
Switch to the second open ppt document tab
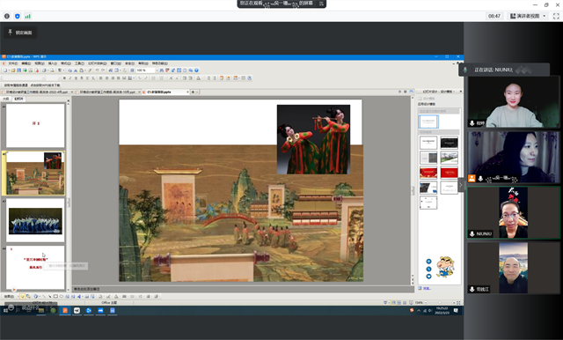(107, 92)
